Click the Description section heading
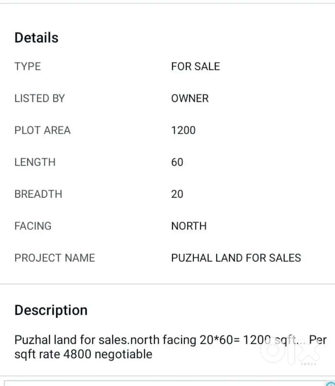Screen dimensions: 335x386 point(51,310)
